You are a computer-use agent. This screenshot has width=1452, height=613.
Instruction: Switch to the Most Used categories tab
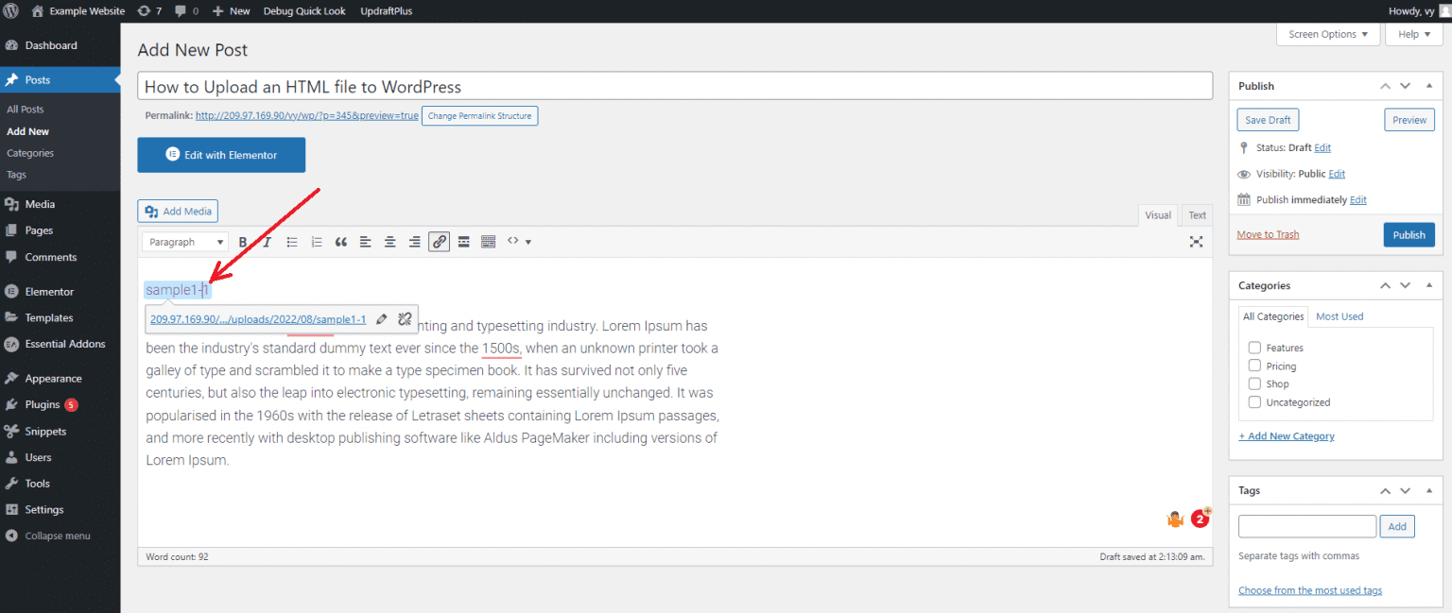pyautogui.click(x=1340, y=315)
